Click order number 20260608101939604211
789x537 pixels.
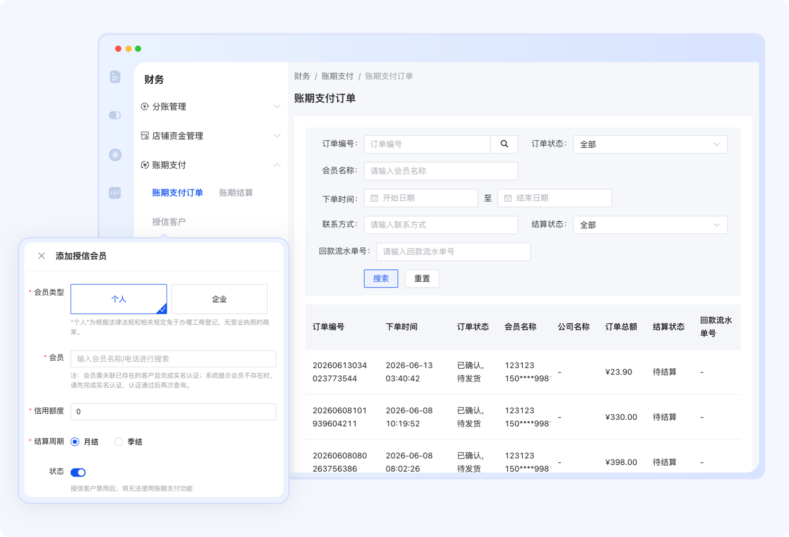pos(340,417)
